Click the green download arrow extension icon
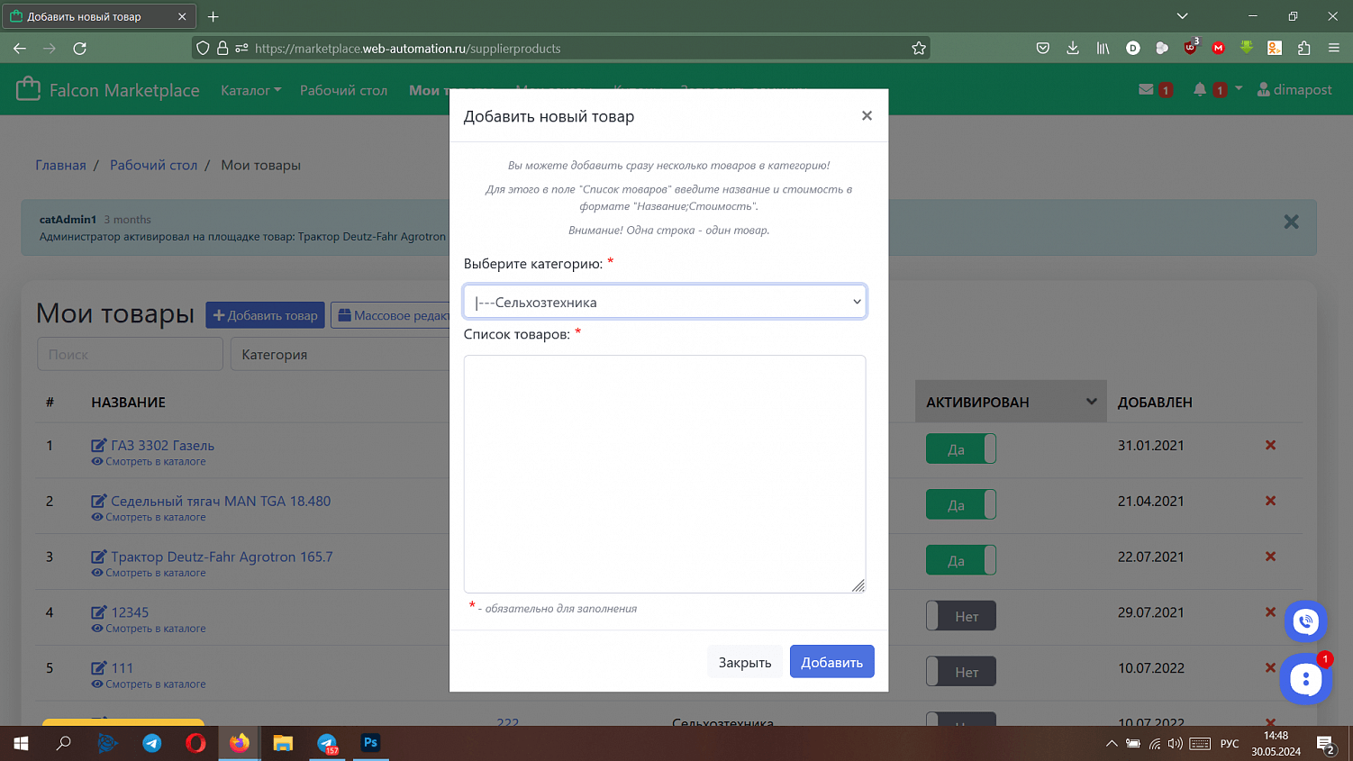The width and height of the screenshot is (1353, 761). [x=1247, y=48]
